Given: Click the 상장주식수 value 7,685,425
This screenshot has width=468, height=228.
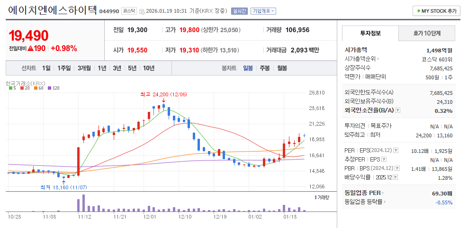Looking at the screenshot, I should (x=441, y=68).
